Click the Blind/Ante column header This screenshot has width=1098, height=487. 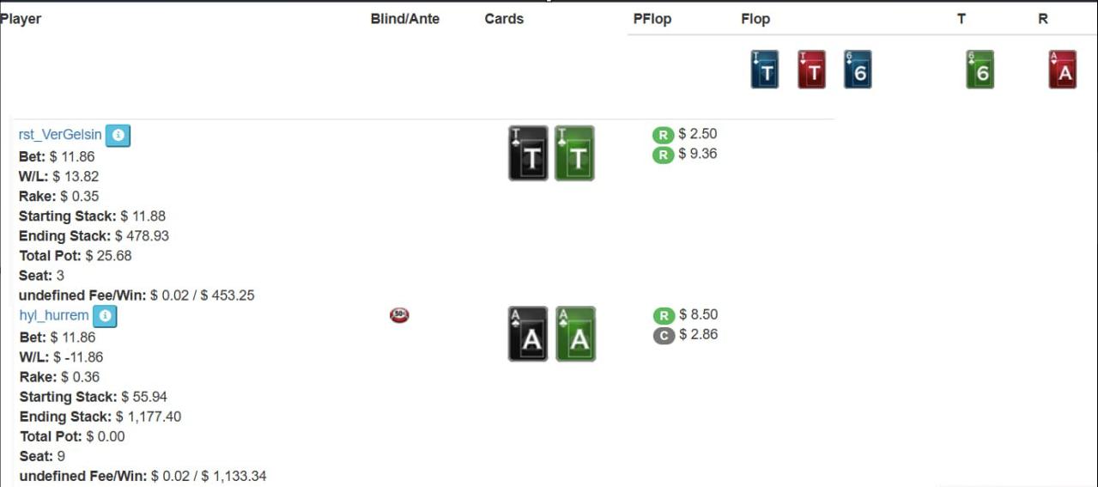405,19
